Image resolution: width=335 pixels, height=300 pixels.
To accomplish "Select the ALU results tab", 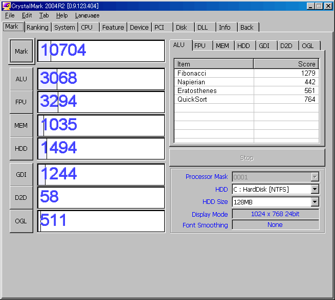I will pos(181,45).
